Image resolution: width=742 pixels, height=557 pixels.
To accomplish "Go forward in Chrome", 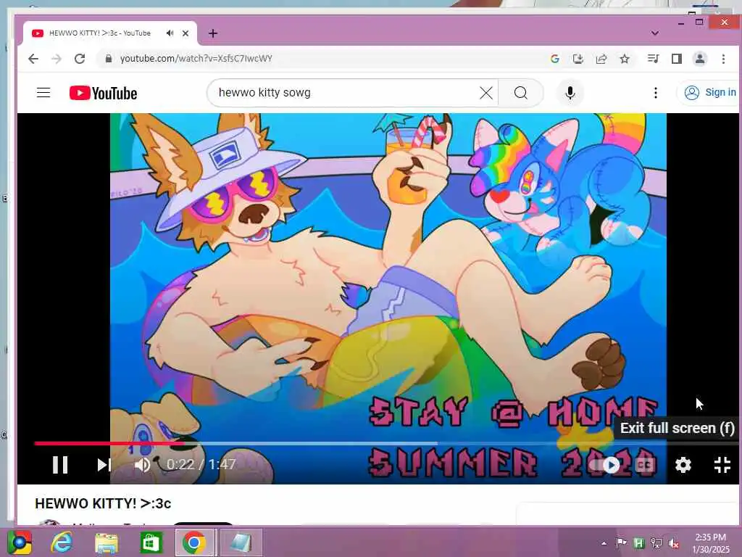I will 57,59.
